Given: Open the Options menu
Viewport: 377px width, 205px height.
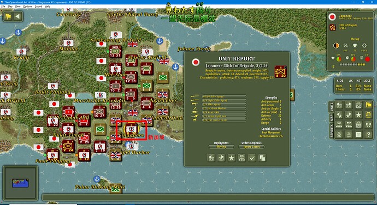Looking at the screenshot, I should pos(28,7).
